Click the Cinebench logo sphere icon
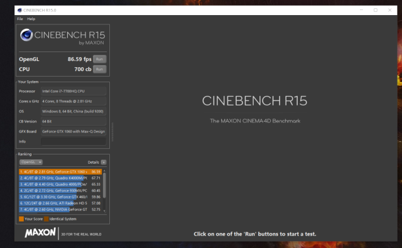This screenshot has height=248, width=402. pos(26,35)
